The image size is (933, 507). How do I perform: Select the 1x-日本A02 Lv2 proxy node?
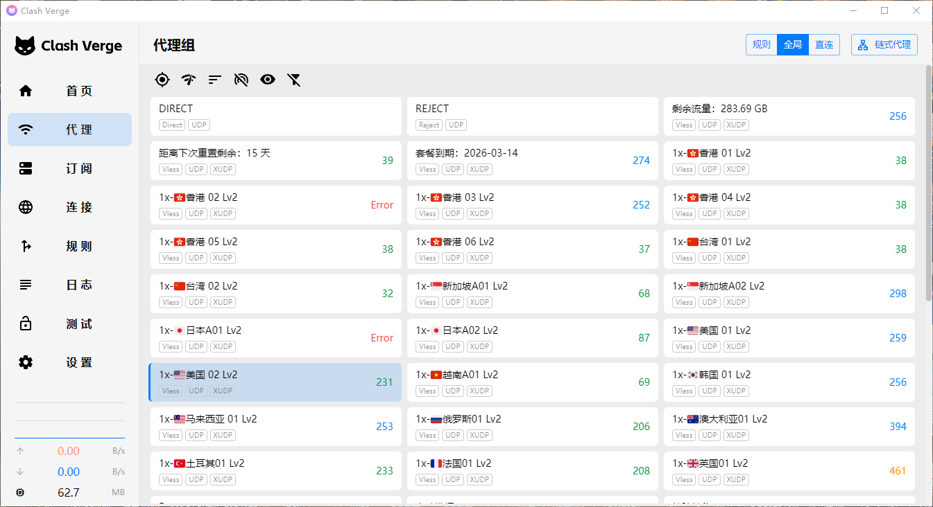(x=513, y=337)
